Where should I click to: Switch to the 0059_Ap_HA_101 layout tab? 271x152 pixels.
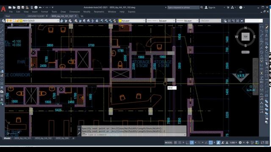22,138
